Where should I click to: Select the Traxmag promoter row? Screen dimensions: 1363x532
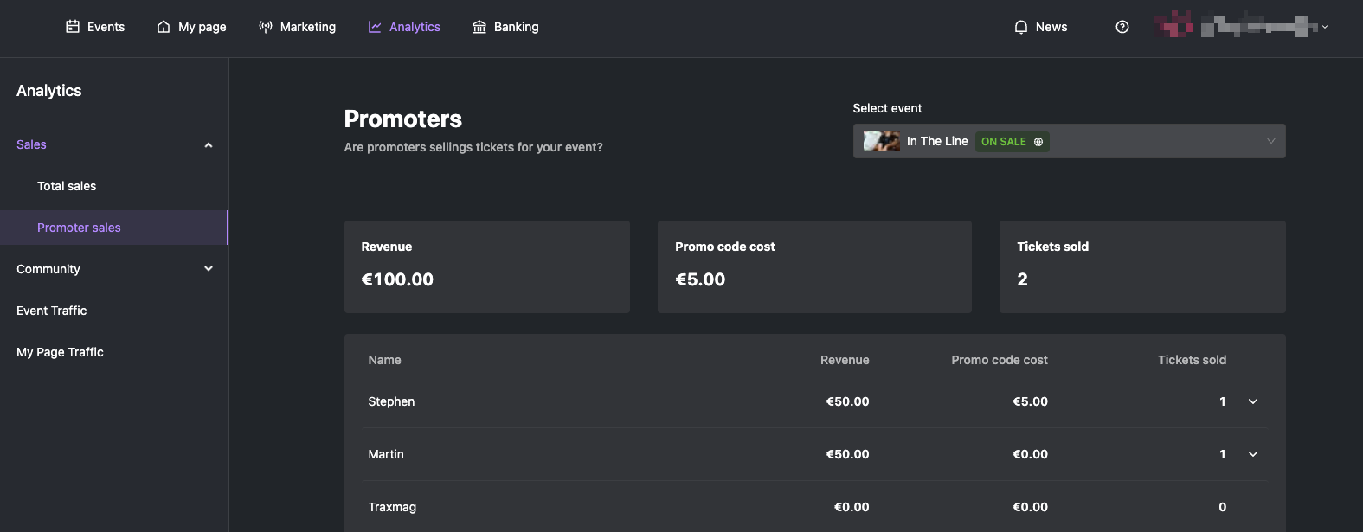pyautogui.click(x=815, y=507)
